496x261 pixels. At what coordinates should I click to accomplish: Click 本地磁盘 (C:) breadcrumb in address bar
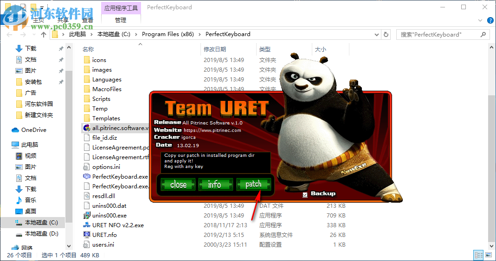point(114,34)
